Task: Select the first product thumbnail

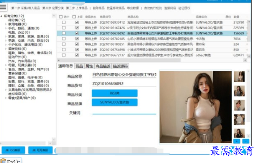Action: click(x=239, y=77)
